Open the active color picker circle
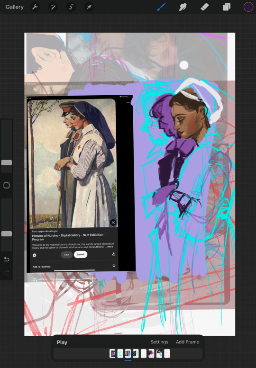The width and height of the screenshot is (256, 368). 248,7
